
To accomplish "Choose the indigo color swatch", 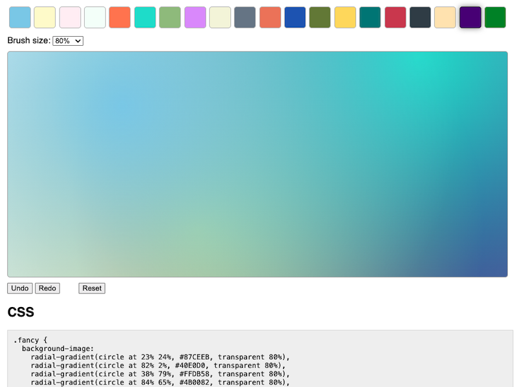I will [x=470, y=17].
